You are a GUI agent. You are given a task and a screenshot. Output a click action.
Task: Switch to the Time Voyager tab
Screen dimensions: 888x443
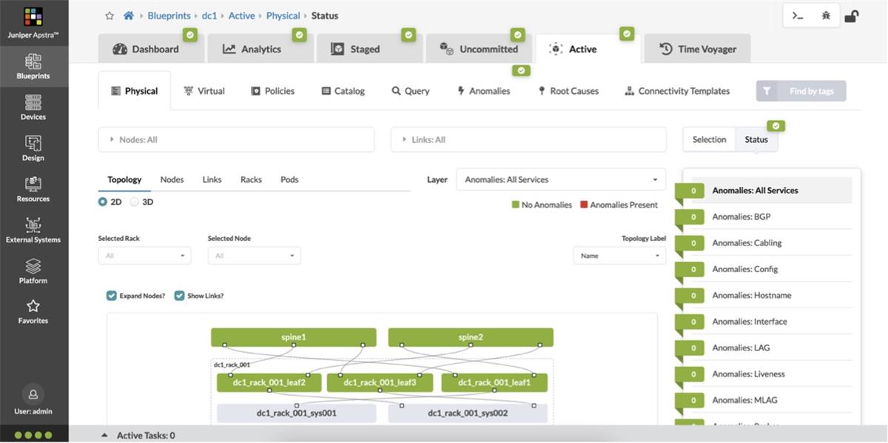pos(696,48)
